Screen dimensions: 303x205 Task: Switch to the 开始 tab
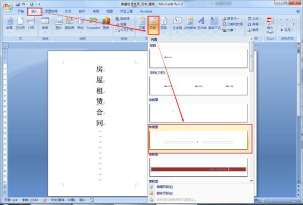click(21, 12)
